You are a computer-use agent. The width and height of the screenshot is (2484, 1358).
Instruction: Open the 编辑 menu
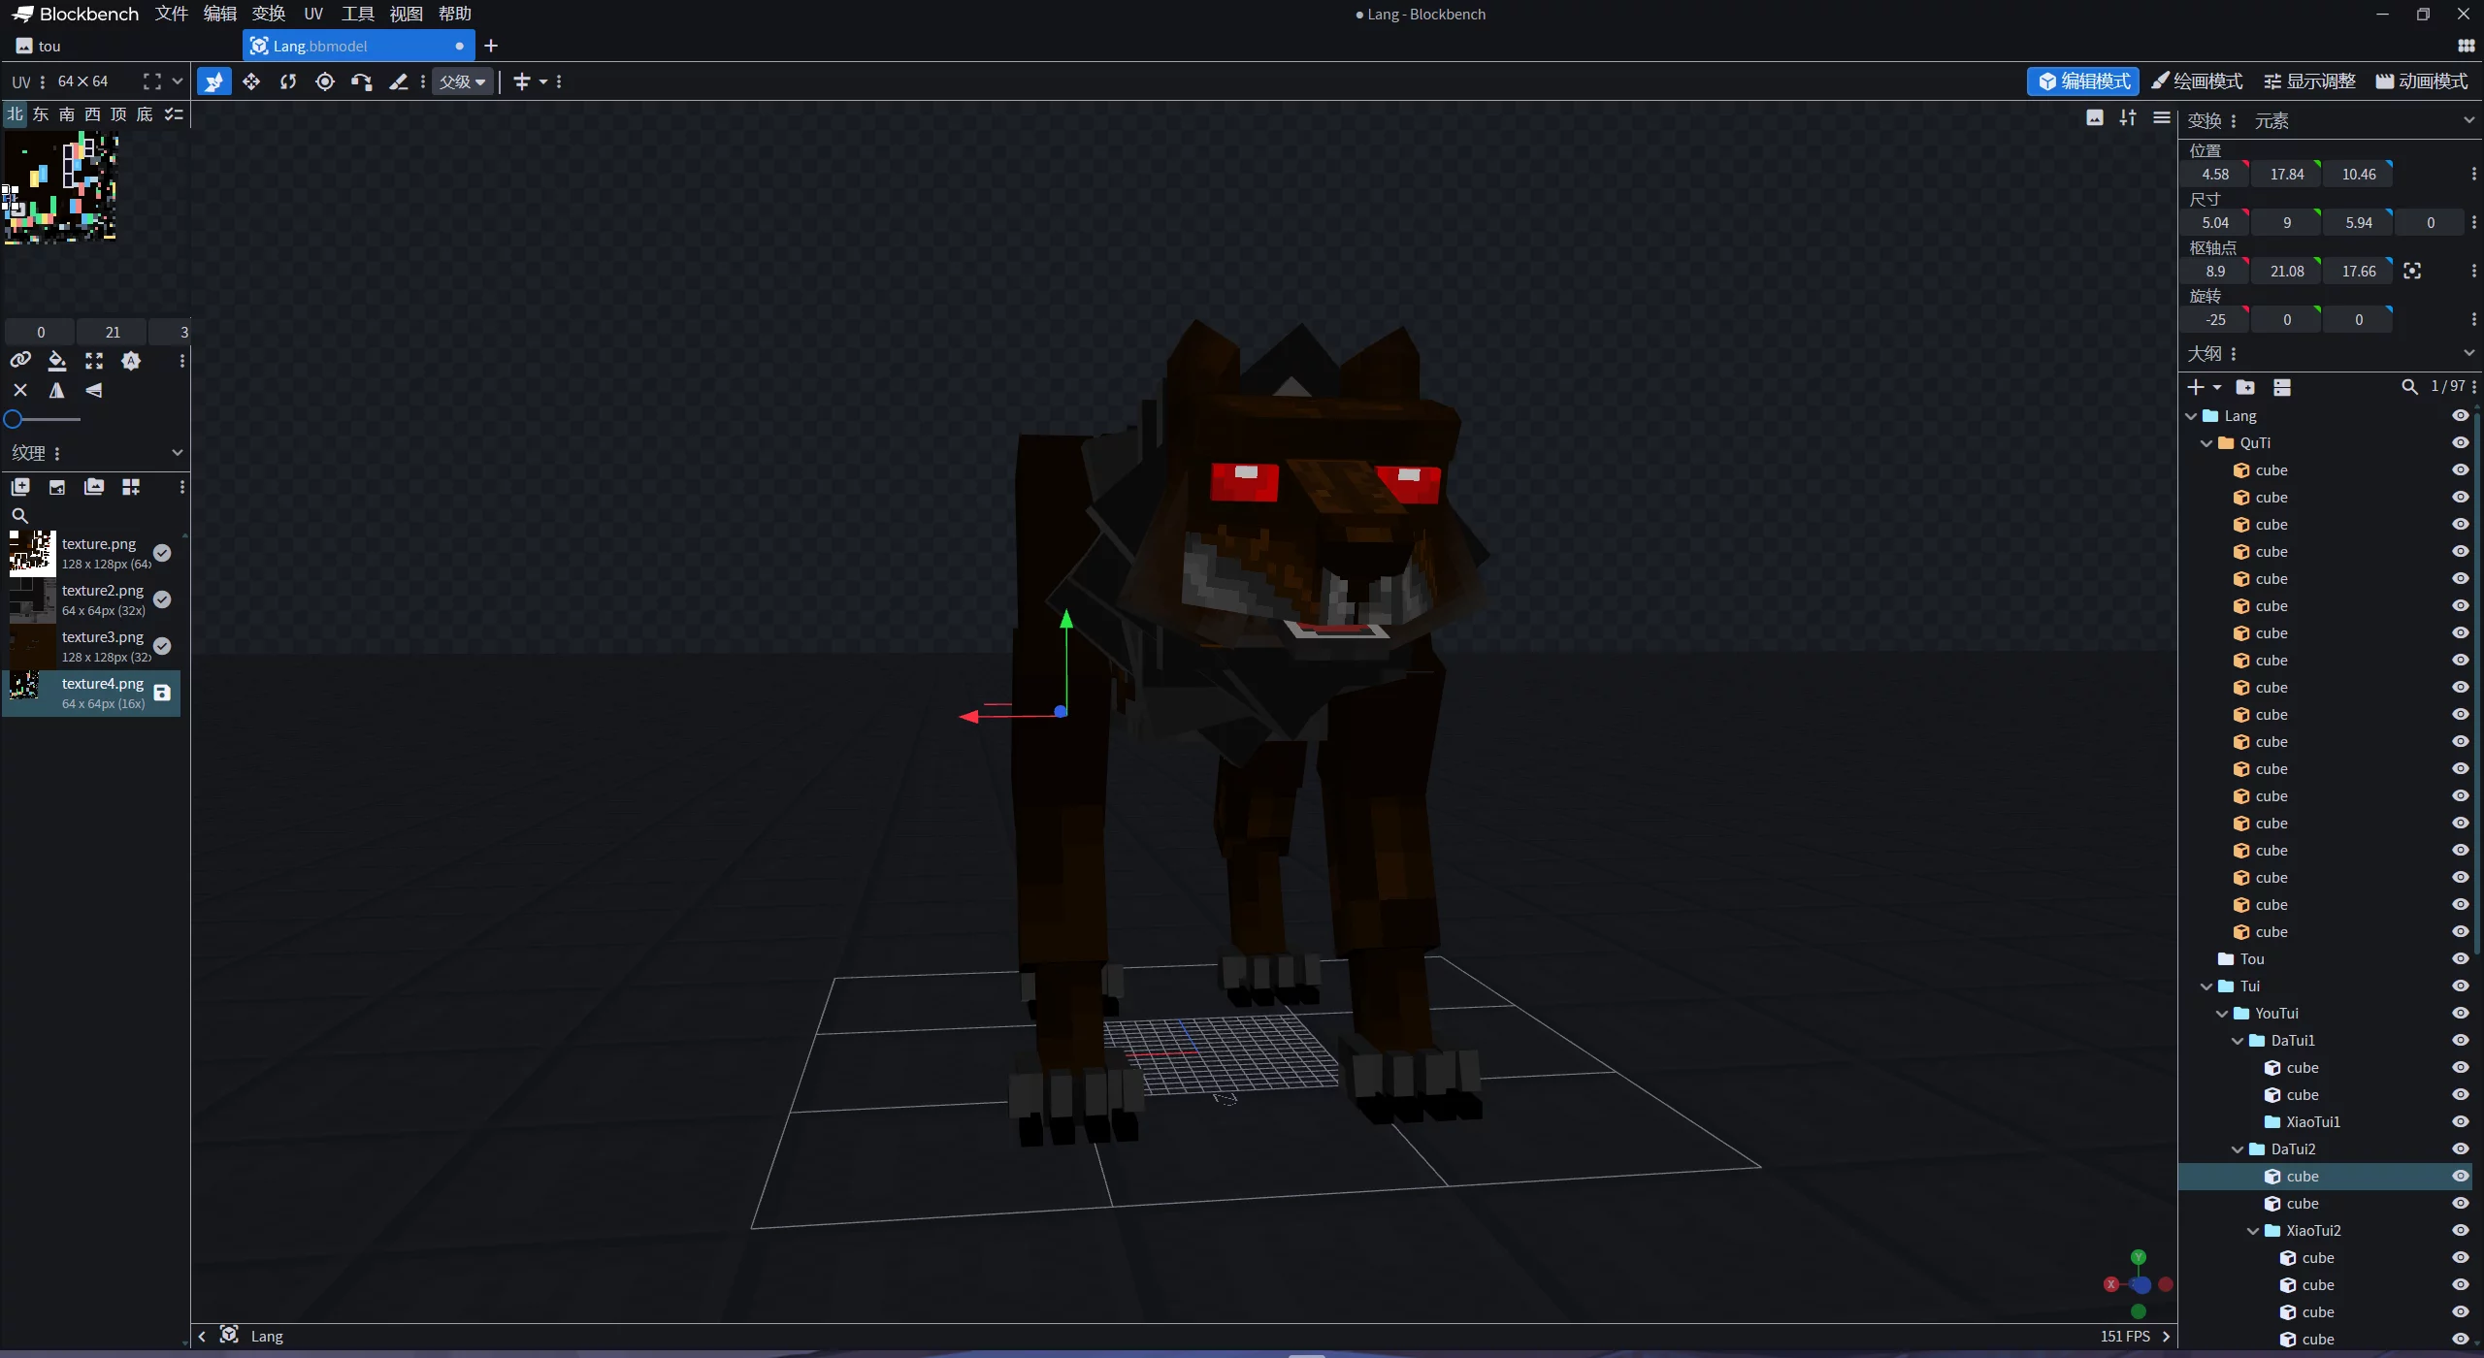[220, 14]
